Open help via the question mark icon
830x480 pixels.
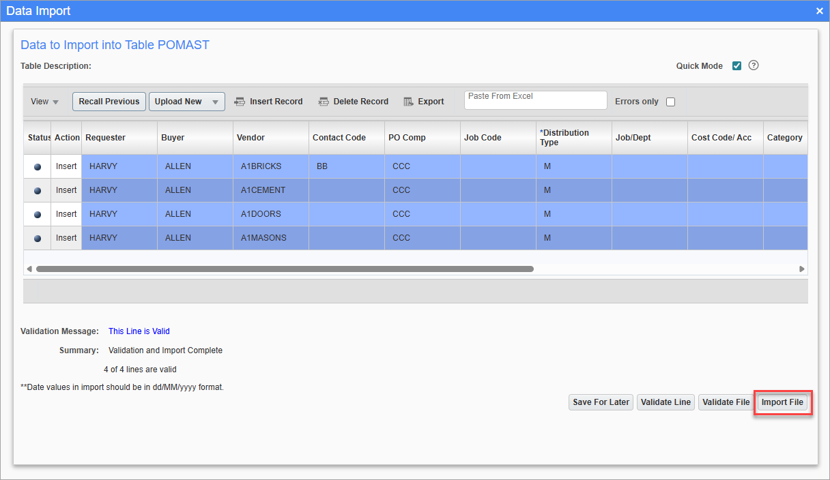(x=754, y=65)
